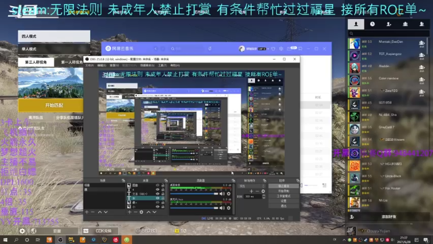Open OBS source properties gear

(x=141, y=212)
